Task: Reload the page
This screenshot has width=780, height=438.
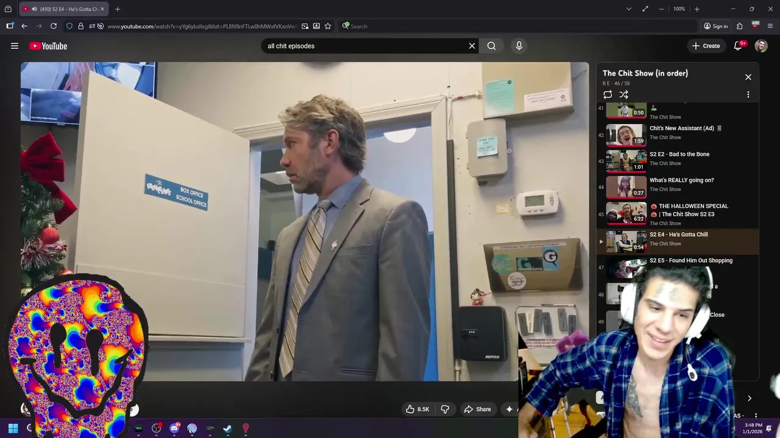Action: click(54, 26)
